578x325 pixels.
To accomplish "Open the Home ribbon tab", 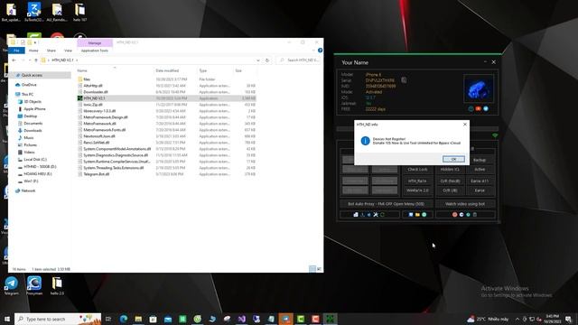I will [x=33, y=51].
